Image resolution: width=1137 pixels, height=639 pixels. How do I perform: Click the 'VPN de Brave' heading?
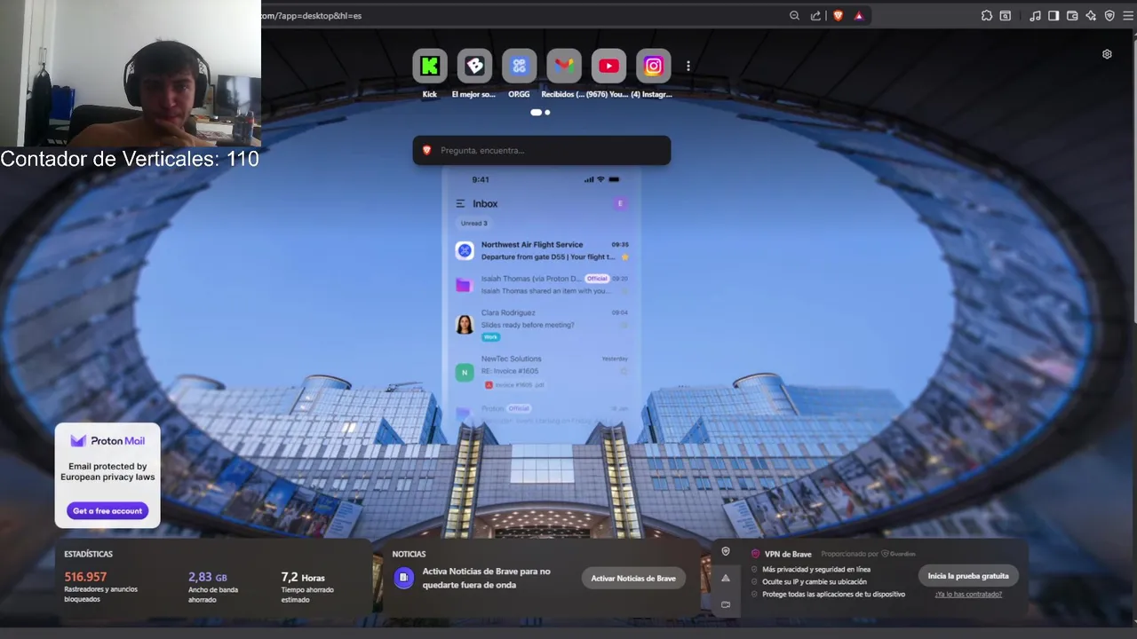(788, 554)
